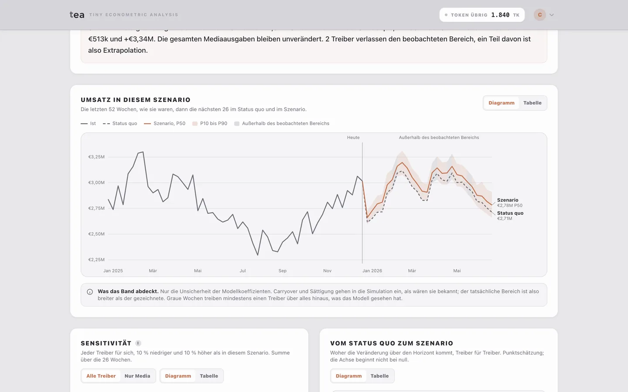Image resolution: width=628 pixels, height=392 pixels.
Task: Switch Status quo comparison to Tabelle
Action: tap(379, 376)
